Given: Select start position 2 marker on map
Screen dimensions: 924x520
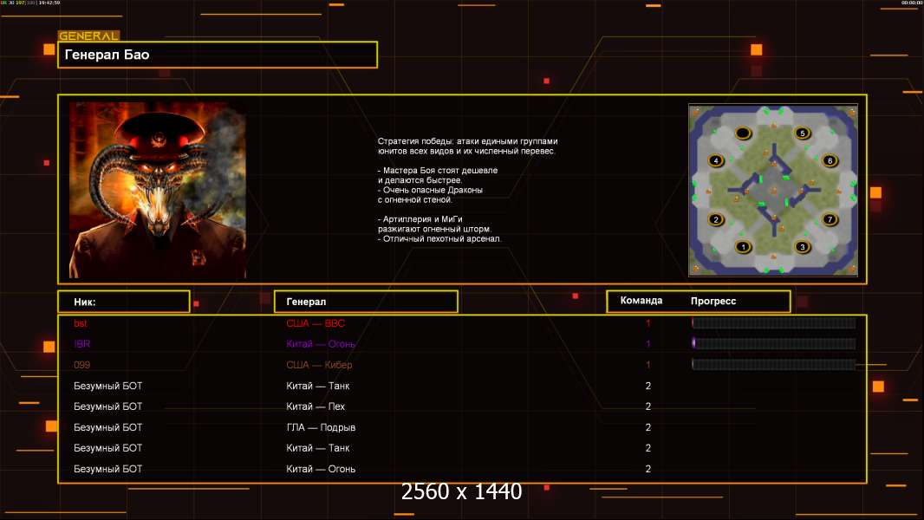Looking at the screenshot, I should click(716, 219).
